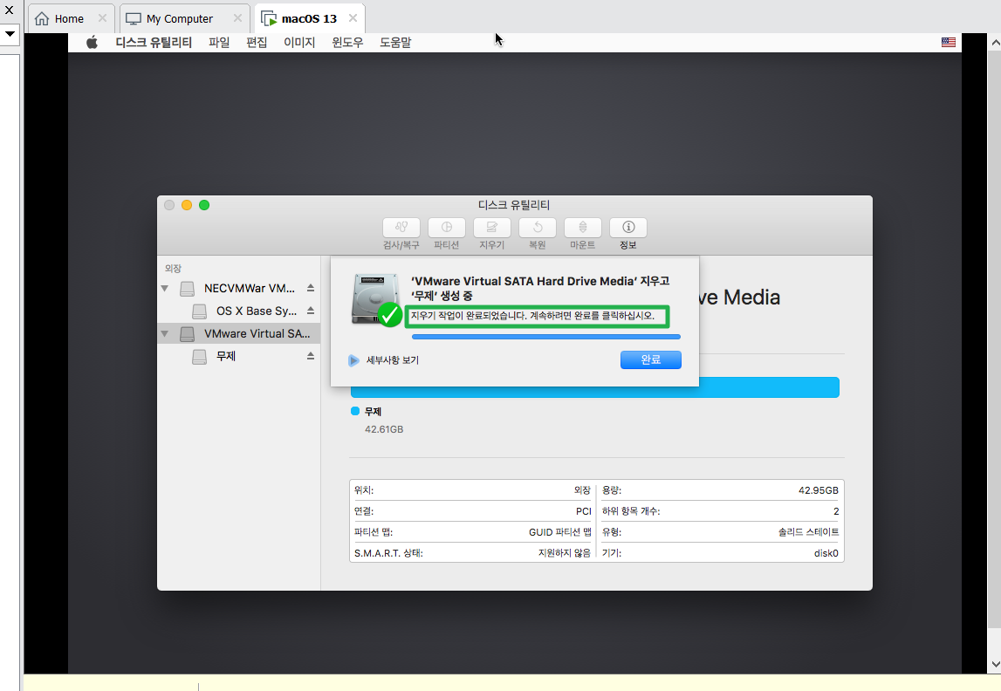This screenshot has height=691, width=1001.
Task: Click the 무제 volume icon in sidebar
Action: [x=199, y=357]
